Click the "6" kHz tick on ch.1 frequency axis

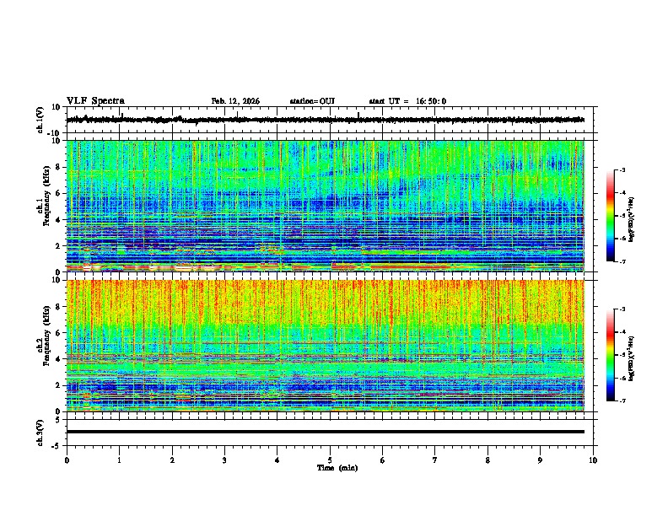click(x=59, y=194)
